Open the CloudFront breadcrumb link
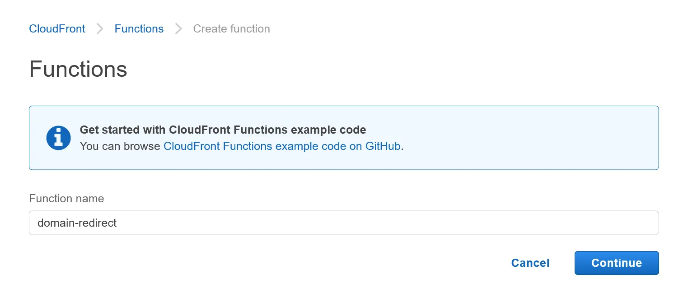 (x=56, y=28)
